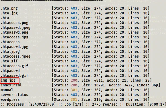Click size value 10701 for index.html

point(99,85)
